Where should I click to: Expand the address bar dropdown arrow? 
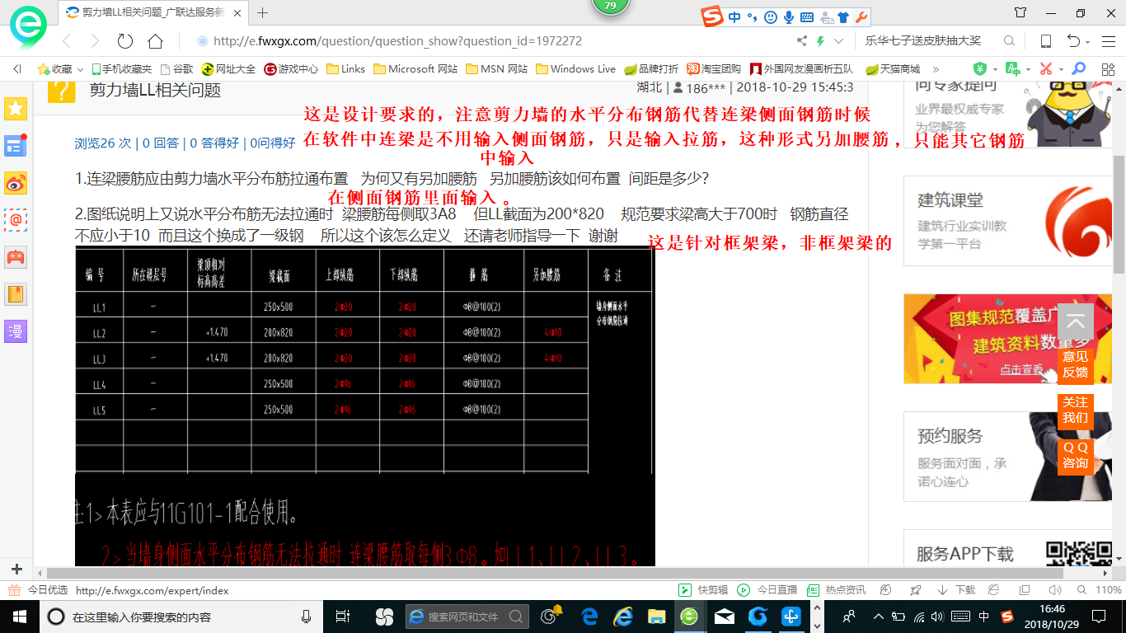(x=838, y=41)
